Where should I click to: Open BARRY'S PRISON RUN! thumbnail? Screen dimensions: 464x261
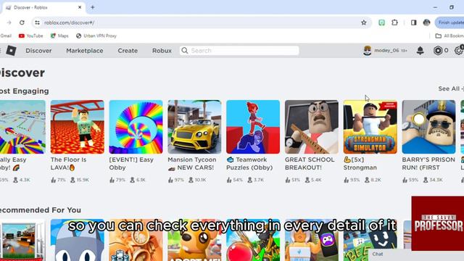[428, 127]
